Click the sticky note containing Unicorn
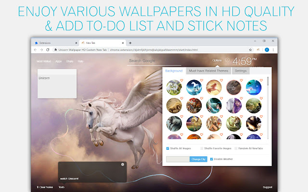Viewport: 308px width, 192px height. (x=57, y=84)
